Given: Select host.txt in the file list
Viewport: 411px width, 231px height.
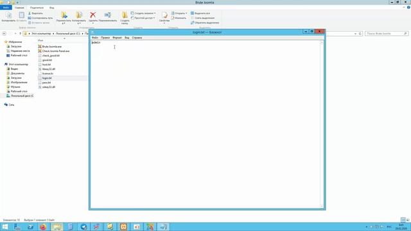Looking at the screenshot, I should 44,64.
